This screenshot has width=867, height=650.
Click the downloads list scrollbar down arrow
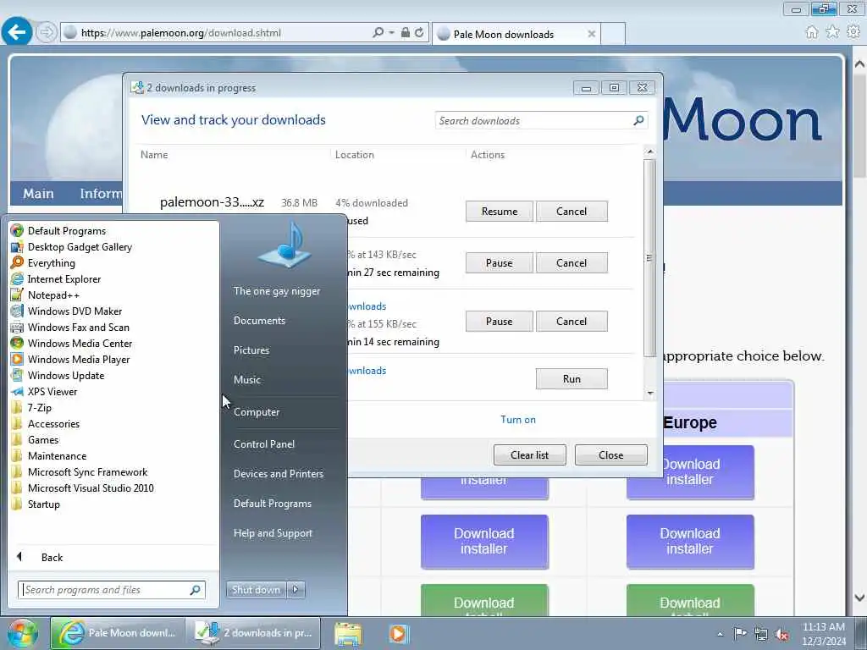[650, 393]
